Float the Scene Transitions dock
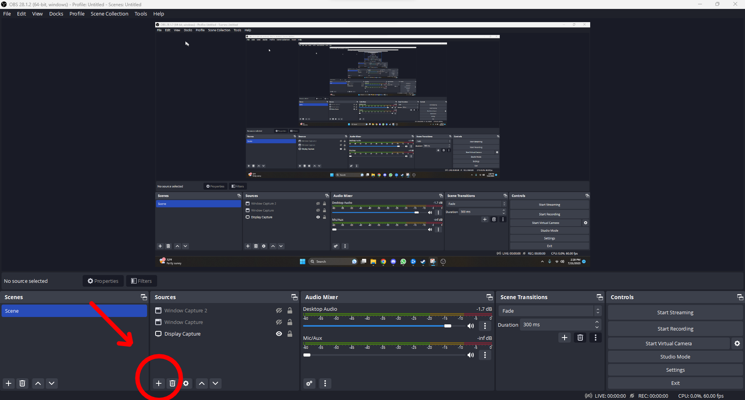The height and width of the screenshot is (400, 745). coord(600,297)
